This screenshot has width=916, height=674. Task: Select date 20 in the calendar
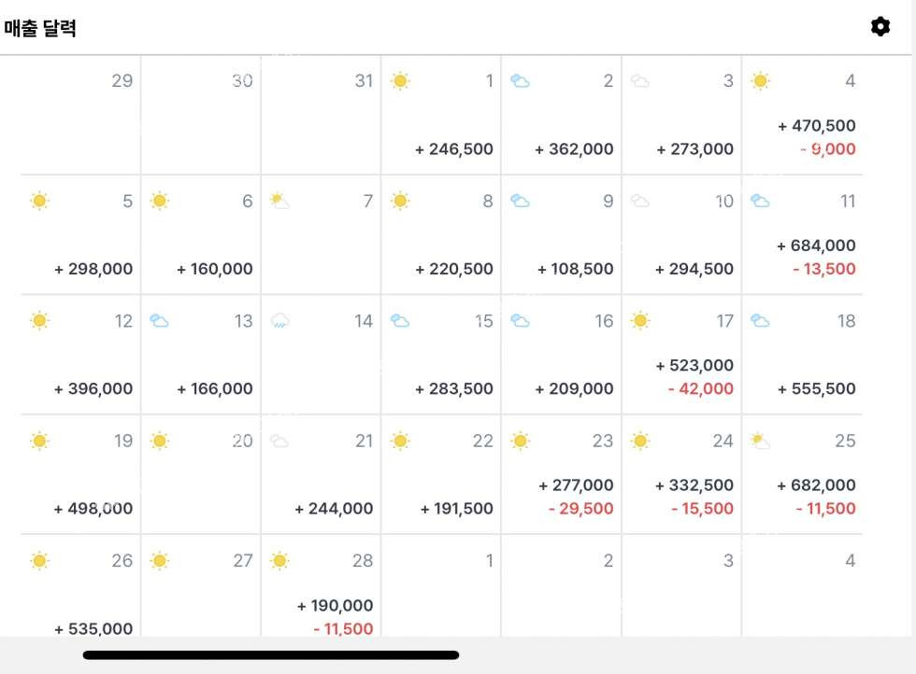coord(242,441)
